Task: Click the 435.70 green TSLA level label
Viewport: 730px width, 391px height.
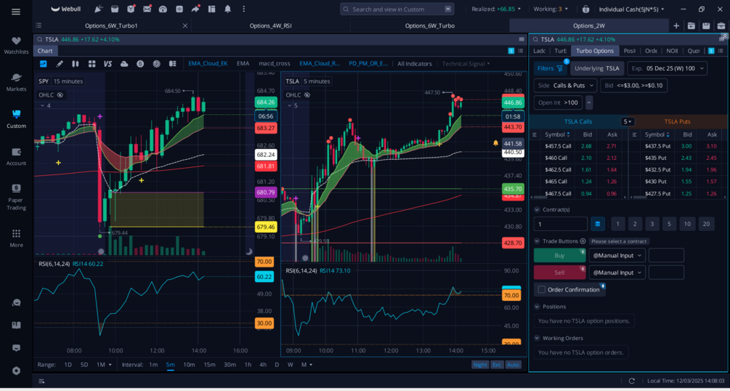Action: point(514,189)
